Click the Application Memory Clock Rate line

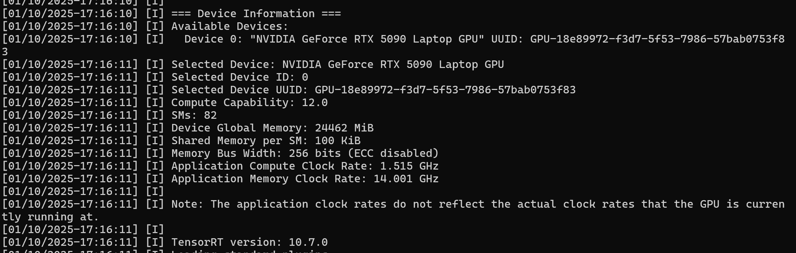pyautogui.click(x=305, y=179)
